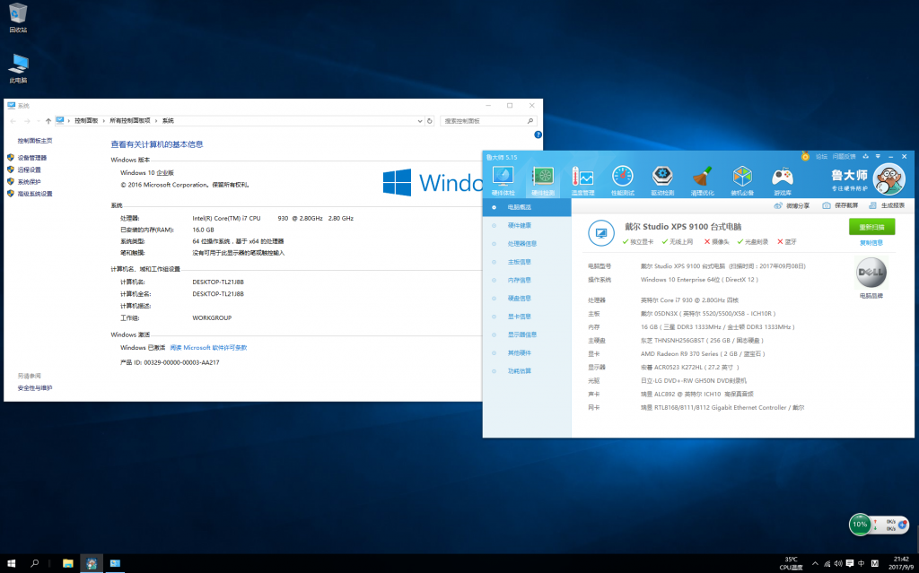Image resolution: width=919 pixels, height=573 pixels.
Task: Open 系统保护 system protection link
Action: coord(30,182)
